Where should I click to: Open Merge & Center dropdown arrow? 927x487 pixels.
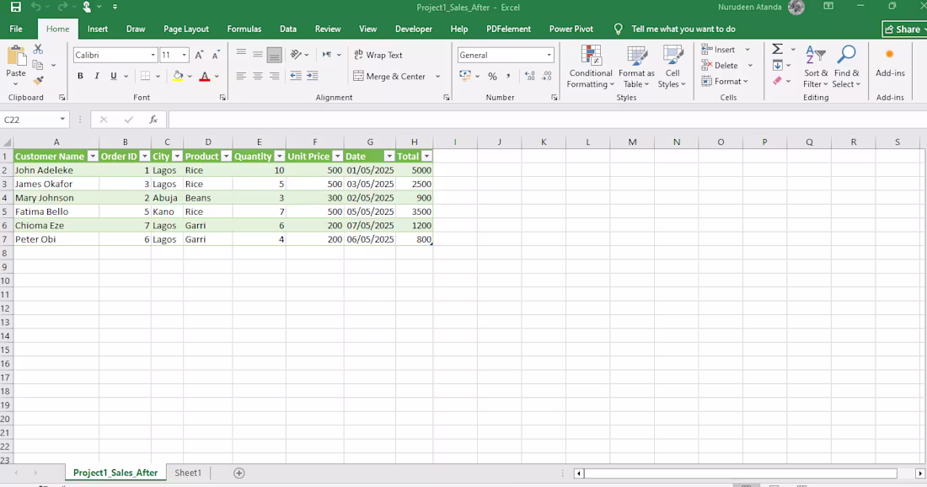pyautogui.click(x=438, y=76)
